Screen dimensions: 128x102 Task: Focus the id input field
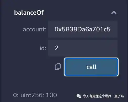(83, 48)
